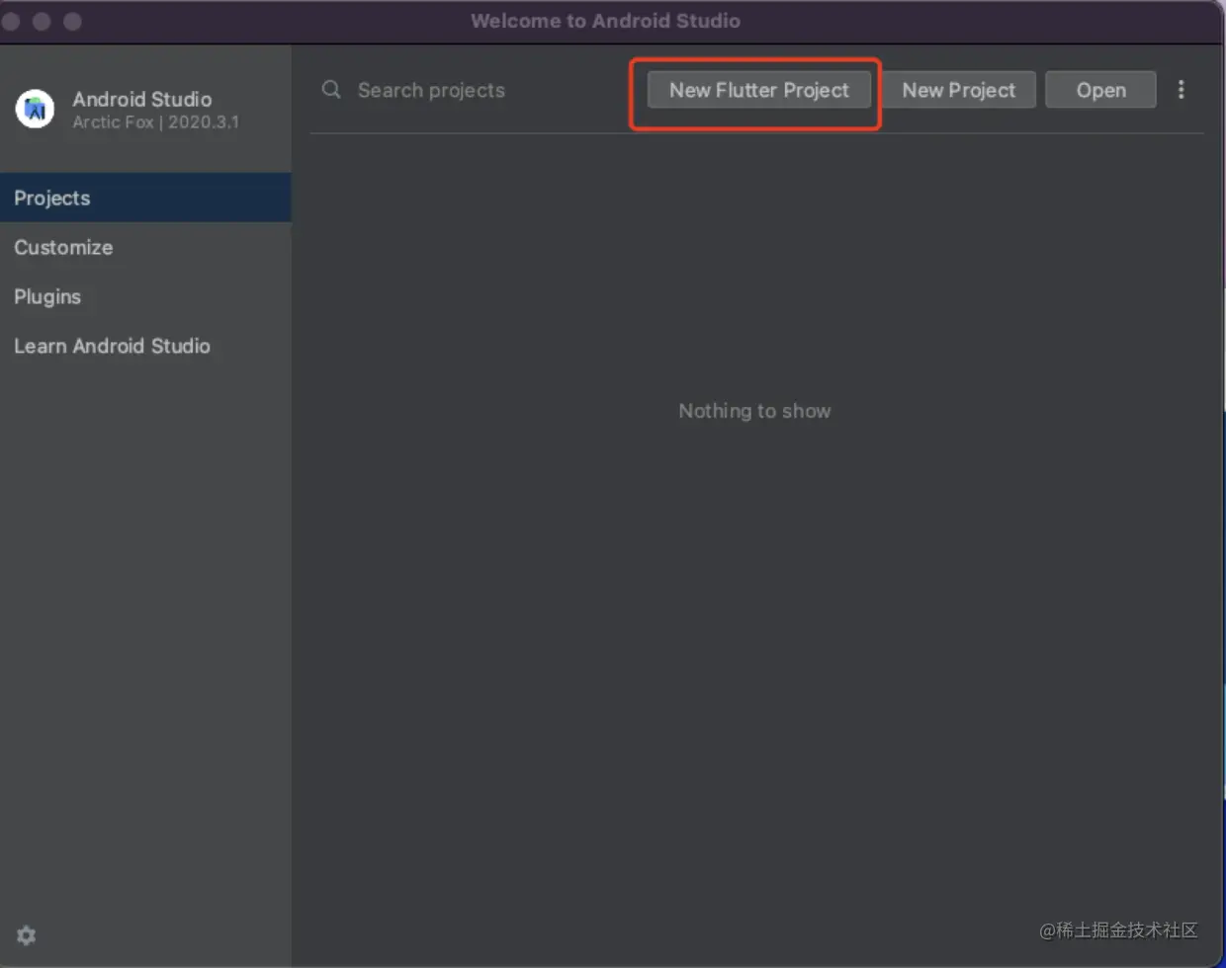Click the Arctic Fox | 2020.3.1 version text
This screenshot has height=968, width=1226.
(155, 122)
